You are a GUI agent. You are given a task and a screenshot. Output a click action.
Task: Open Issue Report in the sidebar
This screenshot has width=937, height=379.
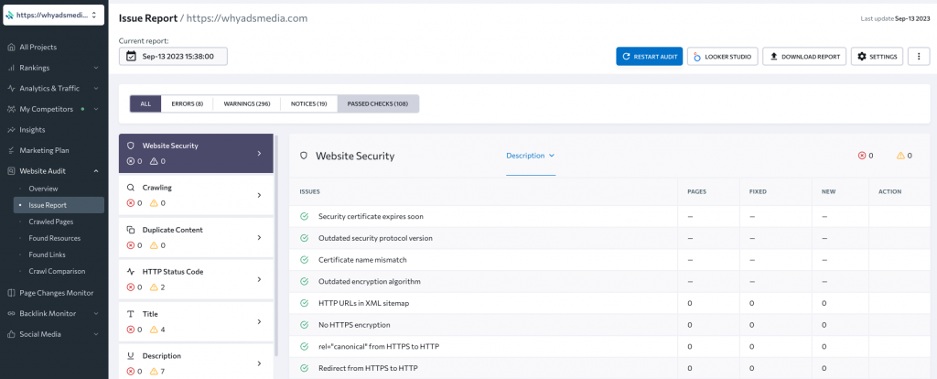click(59, 205)
